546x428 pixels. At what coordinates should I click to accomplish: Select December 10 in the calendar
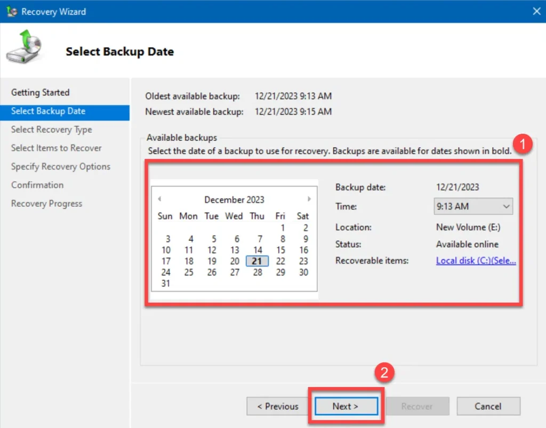(x=166, y=250)
